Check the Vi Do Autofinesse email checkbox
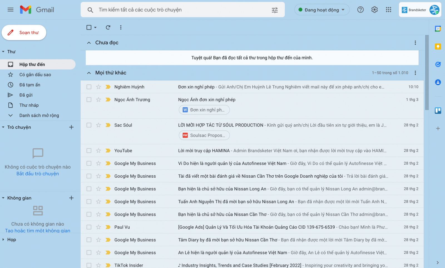Screen dimensions: 445x268 [89, 163]
